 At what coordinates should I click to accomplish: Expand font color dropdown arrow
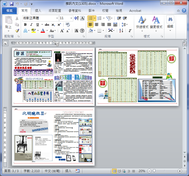tap(47, 31)
